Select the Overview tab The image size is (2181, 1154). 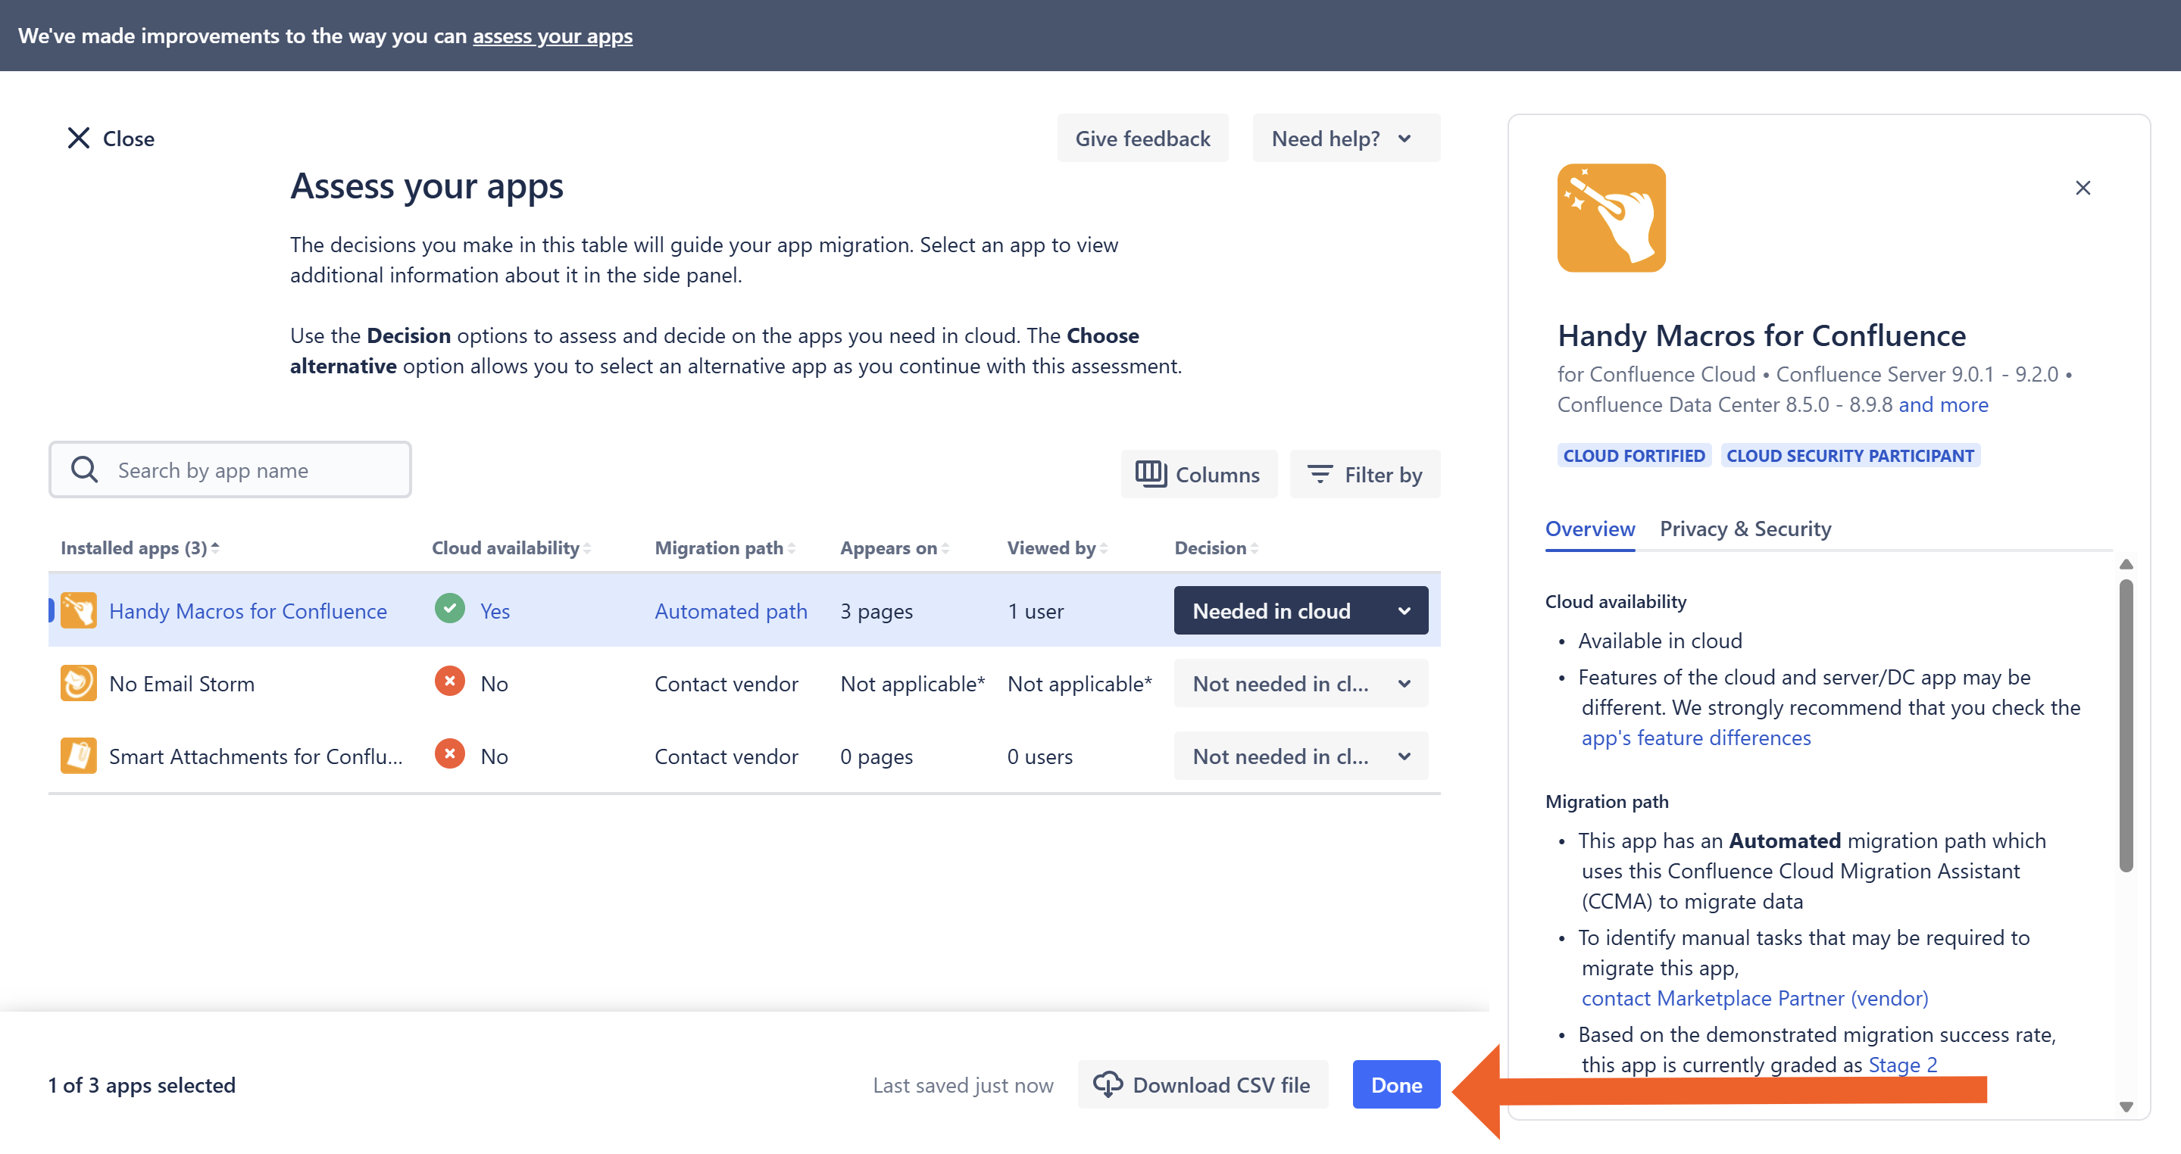(1589, 529)
